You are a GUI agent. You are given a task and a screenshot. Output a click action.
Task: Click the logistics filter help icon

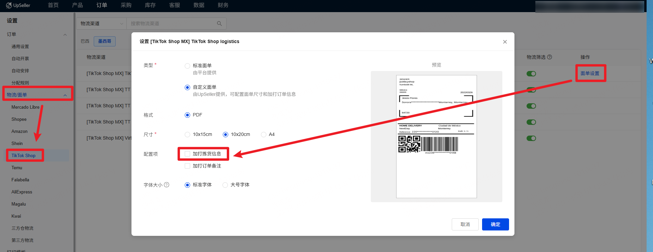pyautogui.click(x=550, y=57)
